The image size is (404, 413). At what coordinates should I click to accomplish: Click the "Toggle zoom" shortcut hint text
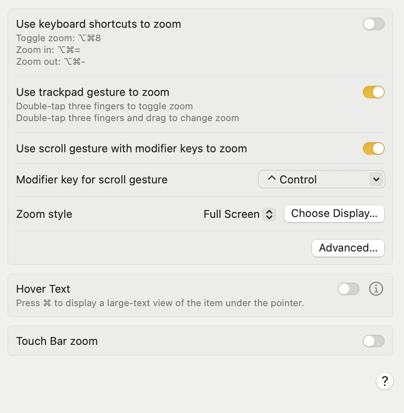click(58, 38)
